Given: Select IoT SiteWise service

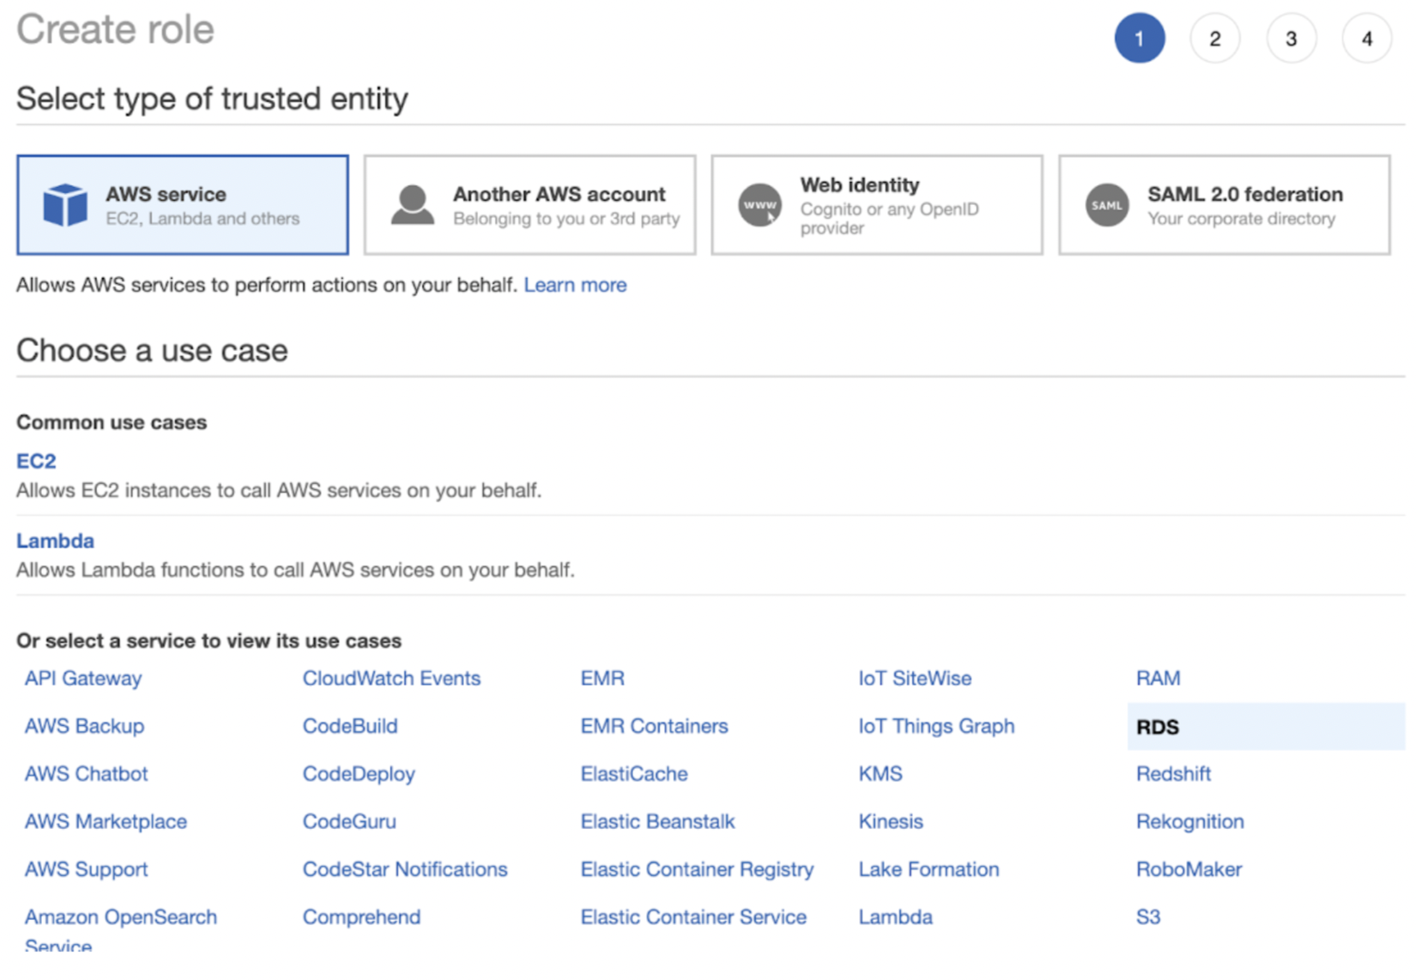Looking at the screenshot, I should [915, 678].
